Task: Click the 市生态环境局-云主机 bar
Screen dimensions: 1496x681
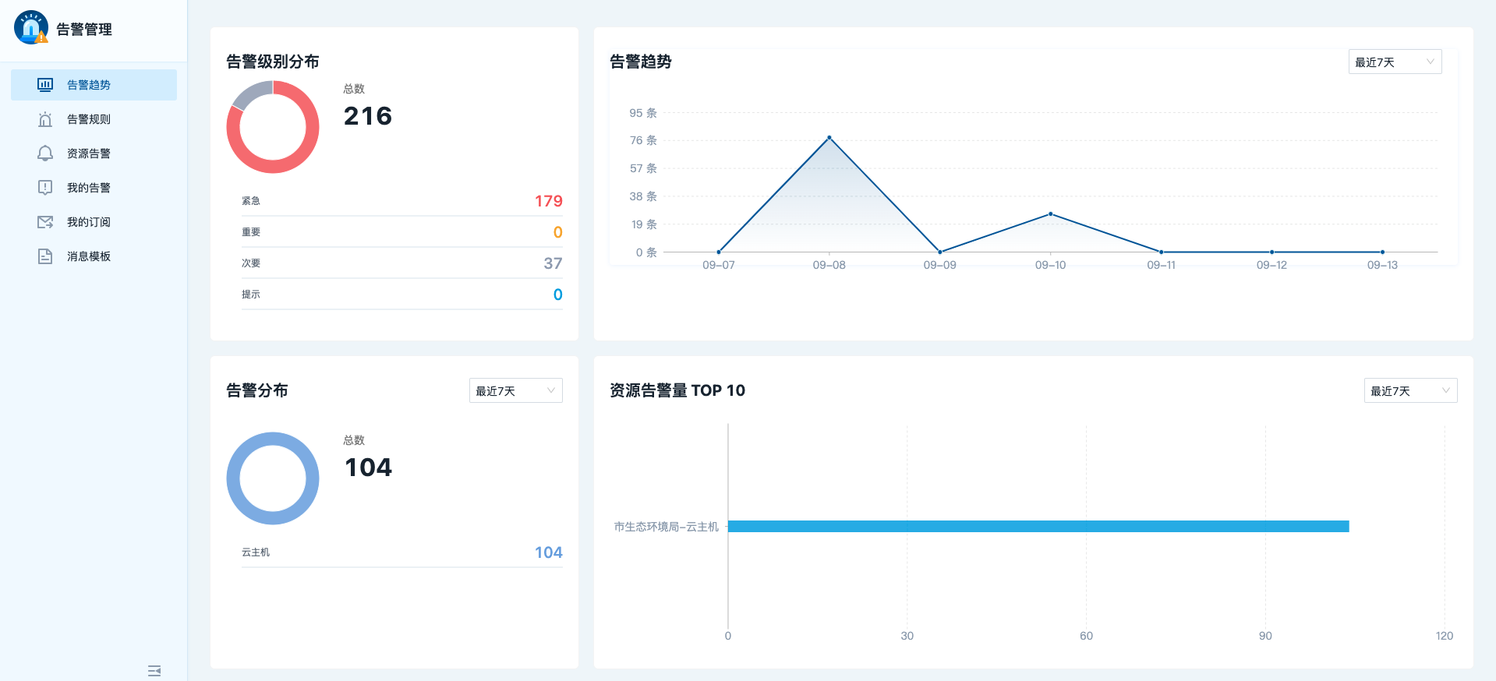Action: [x=1038, y=527]
